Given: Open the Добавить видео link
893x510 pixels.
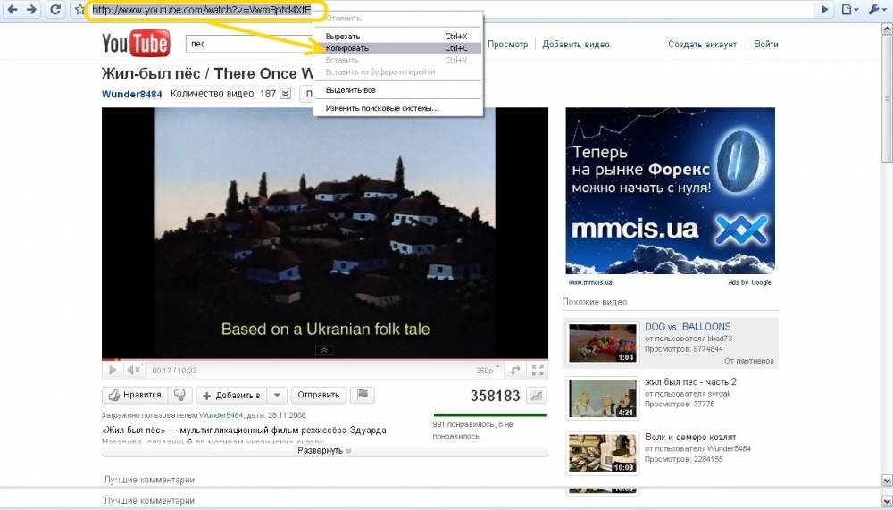Looking at the screenshot, I should tap(576, 45).
